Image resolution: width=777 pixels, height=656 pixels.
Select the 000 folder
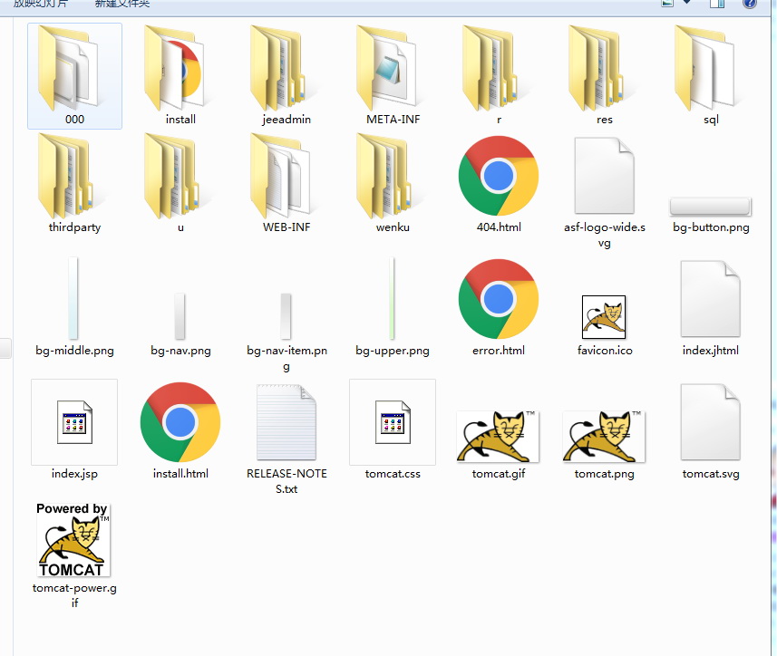tap(75, 76)
